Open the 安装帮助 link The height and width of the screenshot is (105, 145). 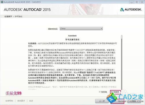[9, 101]
